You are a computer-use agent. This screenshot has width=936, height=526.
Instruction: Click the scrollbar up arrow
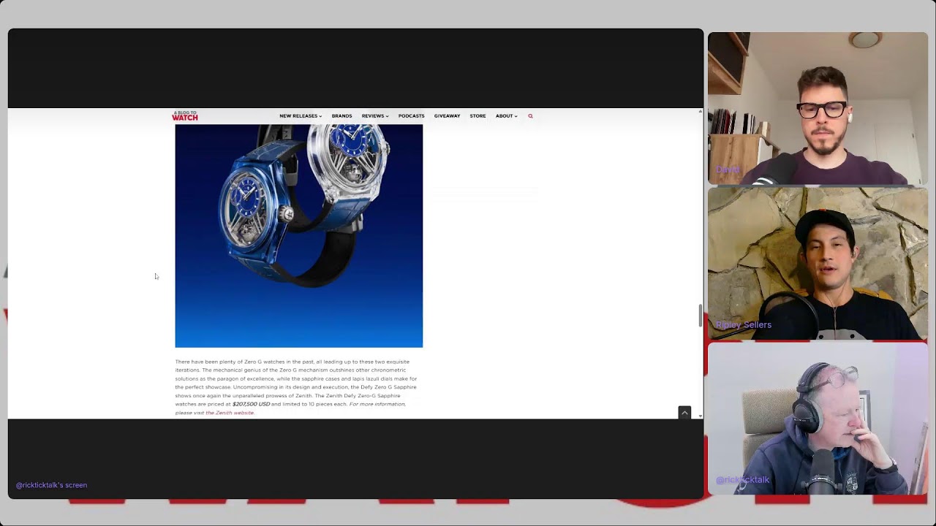[x=701, y=111]
